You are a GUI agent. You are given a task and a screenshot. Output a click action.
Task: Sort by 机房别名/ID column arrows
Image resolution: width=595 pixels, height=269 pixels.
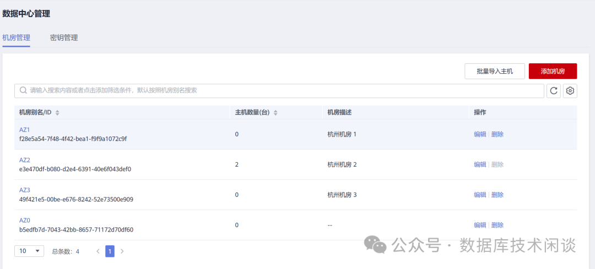pyautogui.click(x=57, y=113)
